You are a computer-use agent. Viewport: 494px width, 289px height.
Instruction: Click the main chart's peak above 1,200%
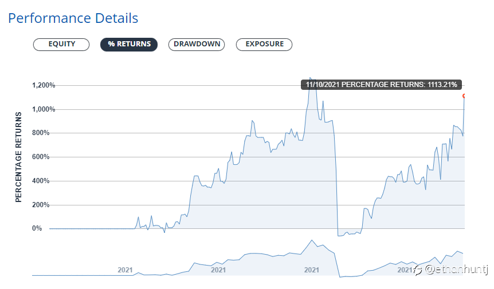coord(310,78)
